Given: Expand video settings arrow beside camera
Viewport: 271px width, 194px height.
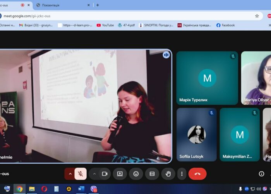Looking at the screenshot, I should 94,174.
